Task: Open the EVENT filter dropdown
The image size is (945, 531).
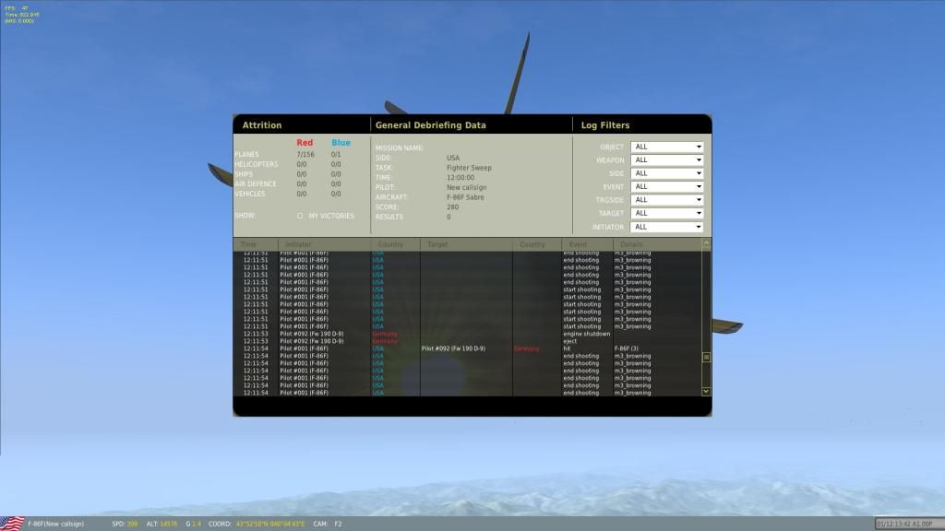Action: pyautogui.click(x=666, y=186)
